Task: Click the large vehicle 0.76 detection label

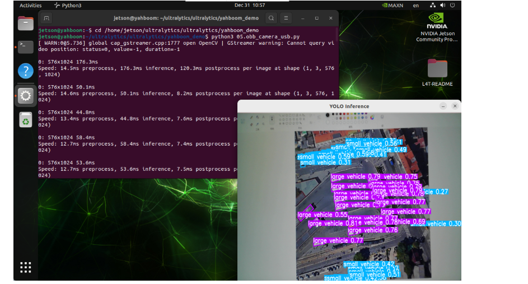Action: pos(372,230)
